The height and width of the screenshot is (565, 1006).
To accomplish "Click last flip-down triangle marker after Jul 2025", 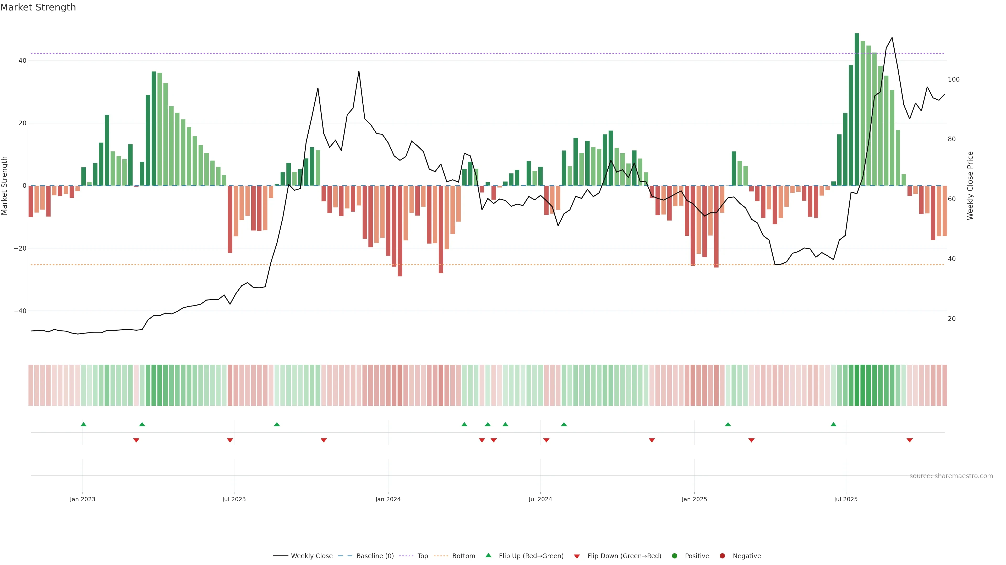I will pos(910,440).
